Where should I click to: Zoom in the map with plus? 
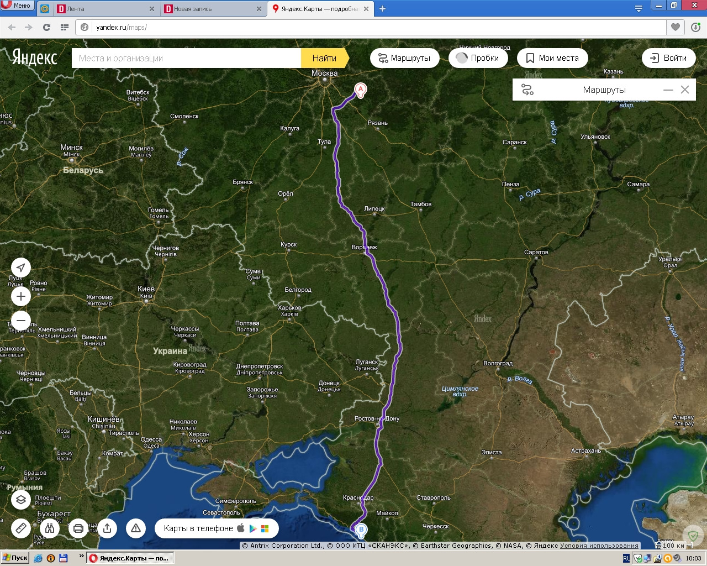21,296
